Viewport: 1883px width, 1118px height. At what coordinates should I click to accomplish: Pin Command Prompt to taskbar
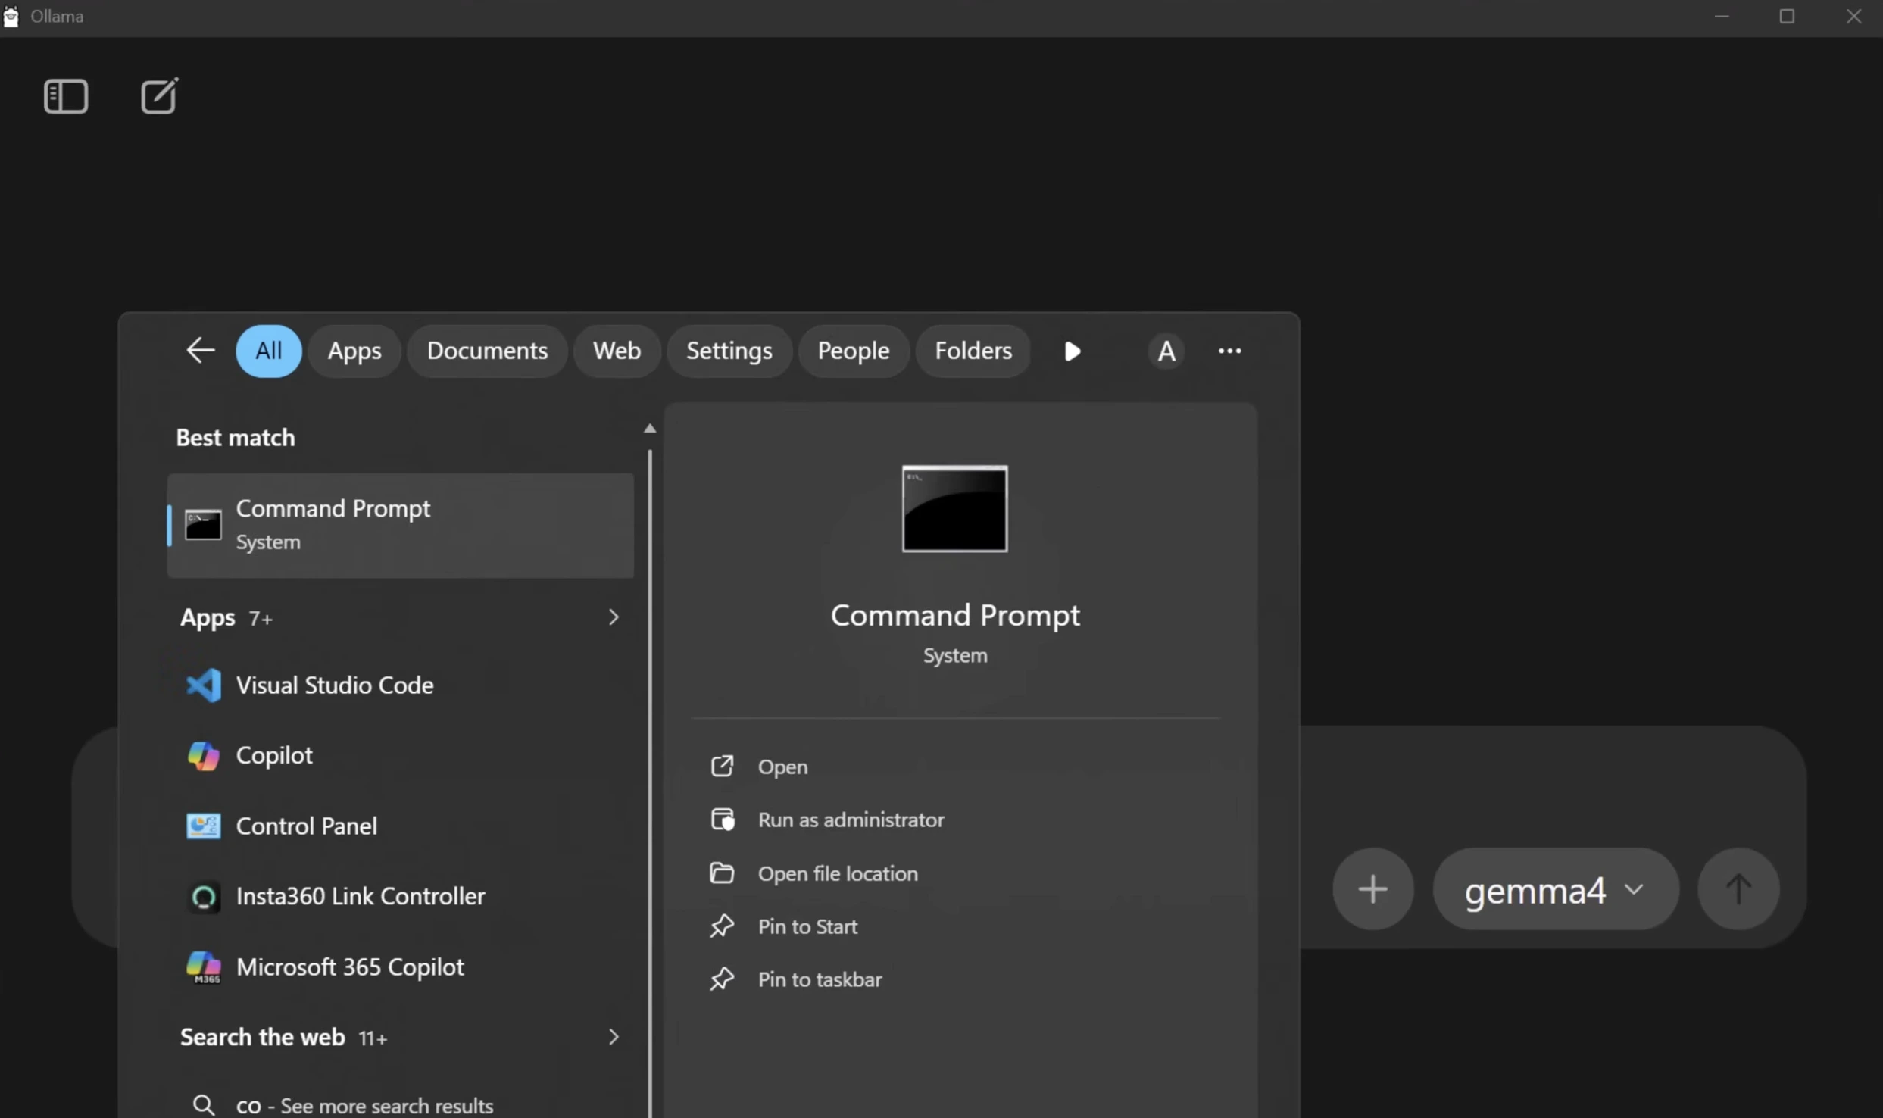pyautogui.click(x=819, y=979)
